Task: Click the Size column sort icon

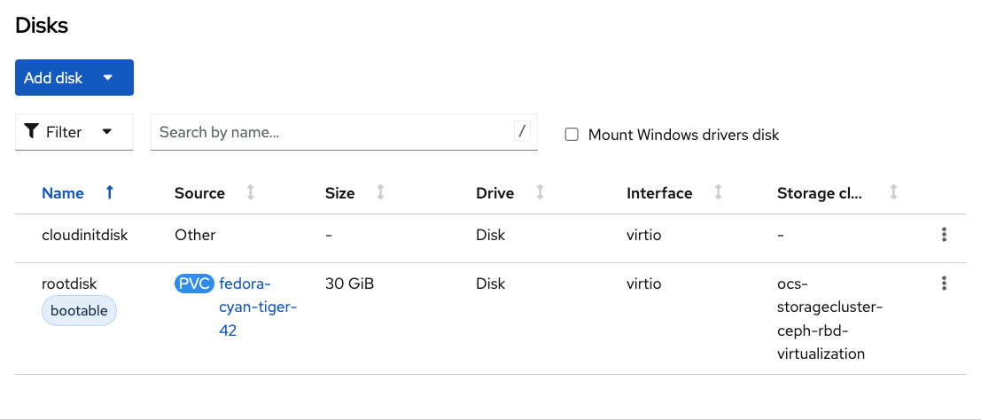Action: click(380, 192)
